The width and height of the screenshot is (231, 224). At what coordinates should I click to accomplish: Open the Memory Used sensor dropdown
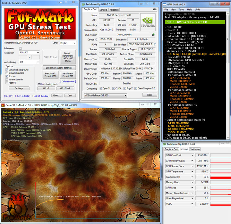click(x=192, y=182)
